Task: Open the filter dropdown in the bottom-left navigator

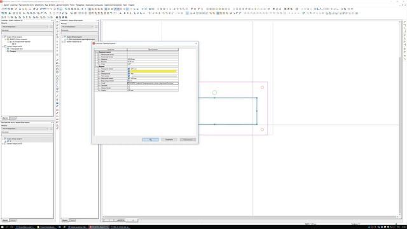Action: (25, 128)
